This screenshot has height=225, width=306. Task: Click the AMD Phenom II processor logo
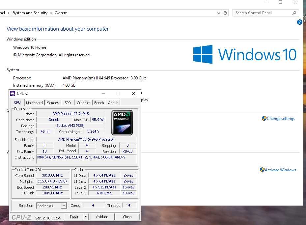click(x=122, y=123)
